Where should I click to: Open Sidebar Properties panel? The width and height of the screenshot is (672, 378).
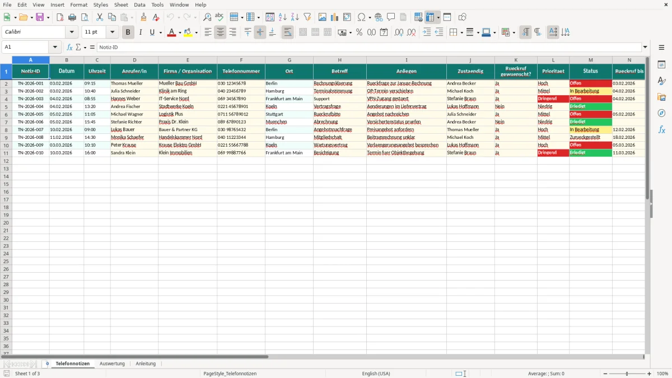(661, 64)
